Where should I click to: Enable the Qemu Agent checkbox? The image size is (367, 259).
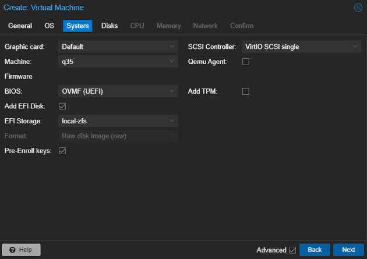click(x=246, y=62)
